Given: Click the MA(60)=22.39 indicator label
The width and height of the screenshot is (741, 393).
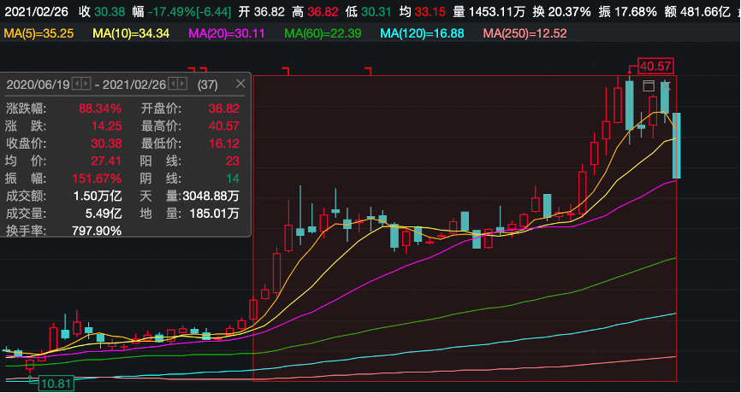Looking at the screenshot, I should [x=323, y=33].
